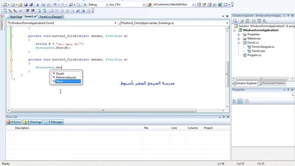Click Categorized view icon in Properties

click(x=235, y=101)
